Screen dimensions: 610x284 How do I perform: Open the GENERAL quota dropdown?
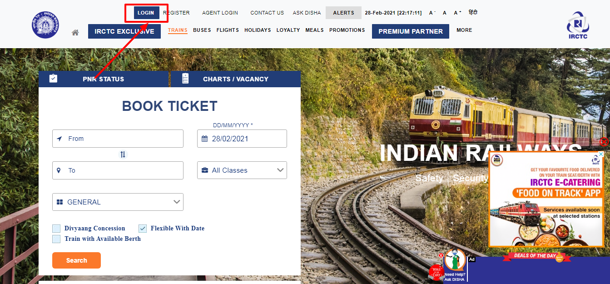point(118,202)
